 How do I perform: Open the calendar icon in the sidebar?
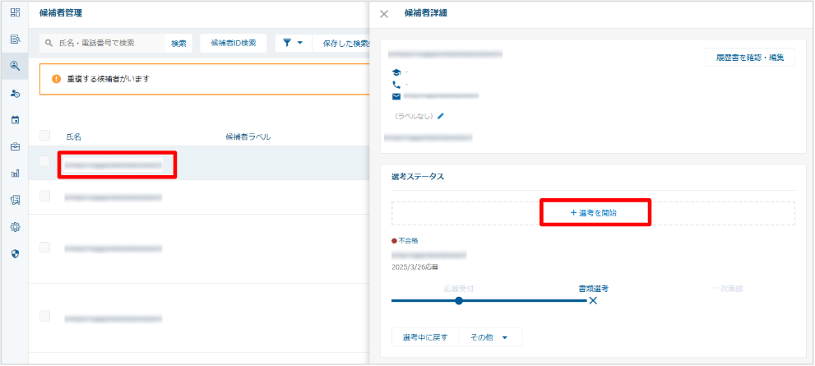(x=15, y=120)
